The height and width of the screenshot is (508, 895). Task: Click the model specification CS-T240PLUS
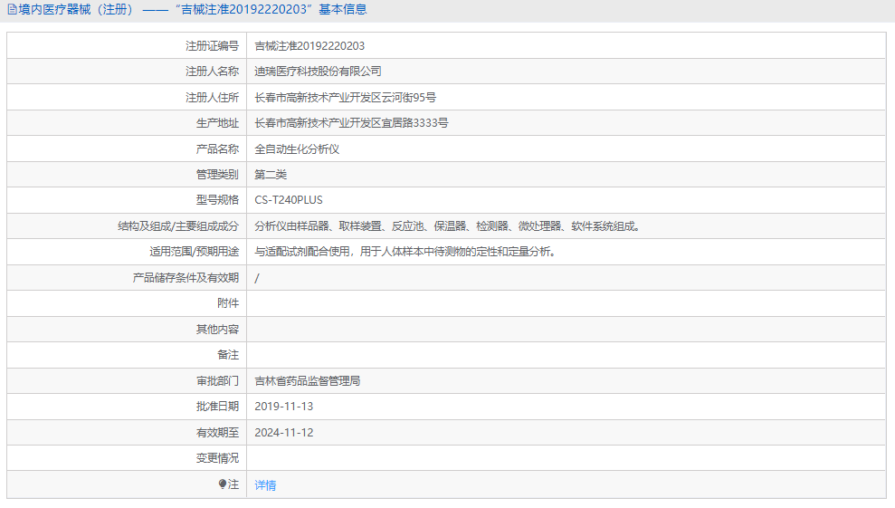(289, 200)
